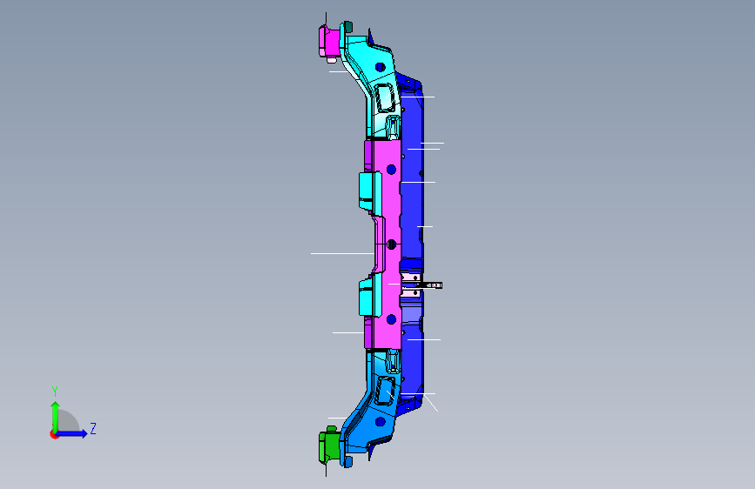Select the rounded slot cutout in lower arm
755x489 pixels.
386,391
